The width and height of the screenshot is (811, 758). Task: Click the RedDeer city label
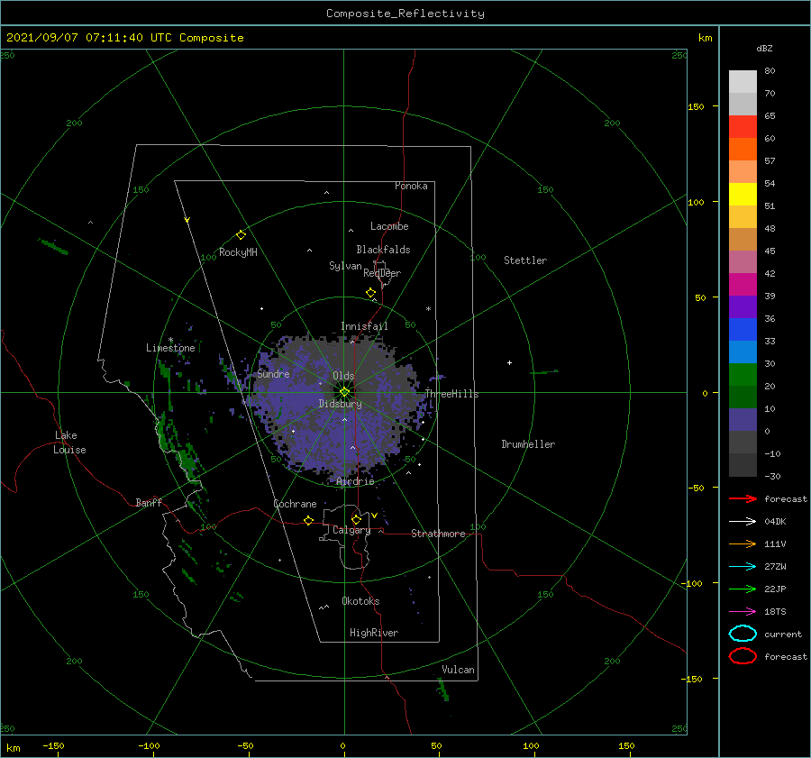click(x=382, y=273)
